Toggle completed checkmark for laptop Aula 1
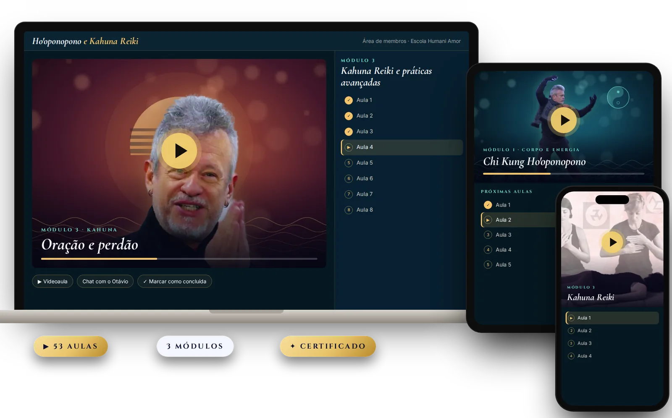 point(349,100)
